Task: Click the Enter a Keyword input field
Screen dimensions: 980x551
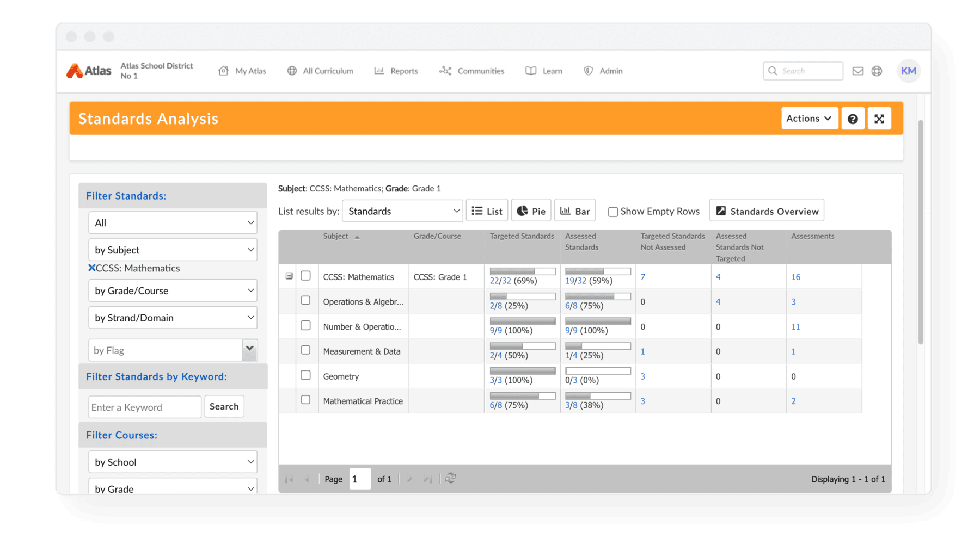Action: point(145,407)
